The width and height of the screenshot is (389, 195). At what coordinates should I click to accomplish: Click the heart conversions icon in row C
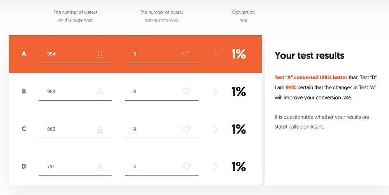187,129
